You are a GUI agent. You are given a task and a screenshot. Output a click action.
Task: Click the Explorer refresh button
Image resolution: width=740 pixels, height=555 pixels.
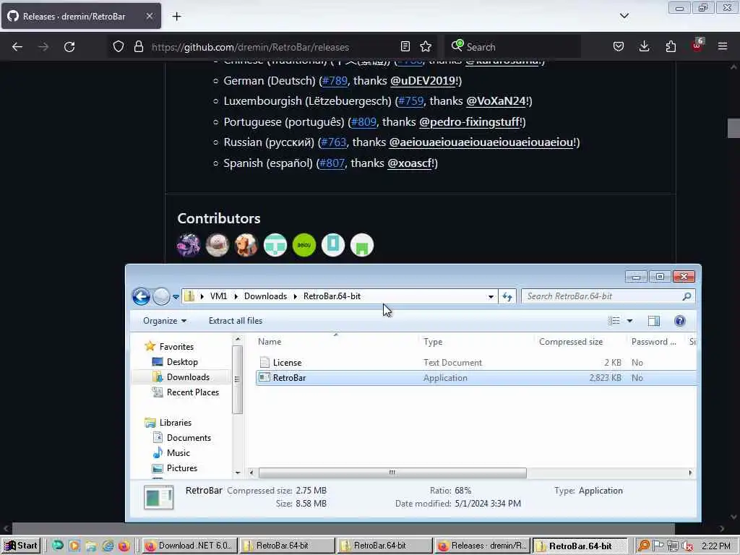click(507, 296)
